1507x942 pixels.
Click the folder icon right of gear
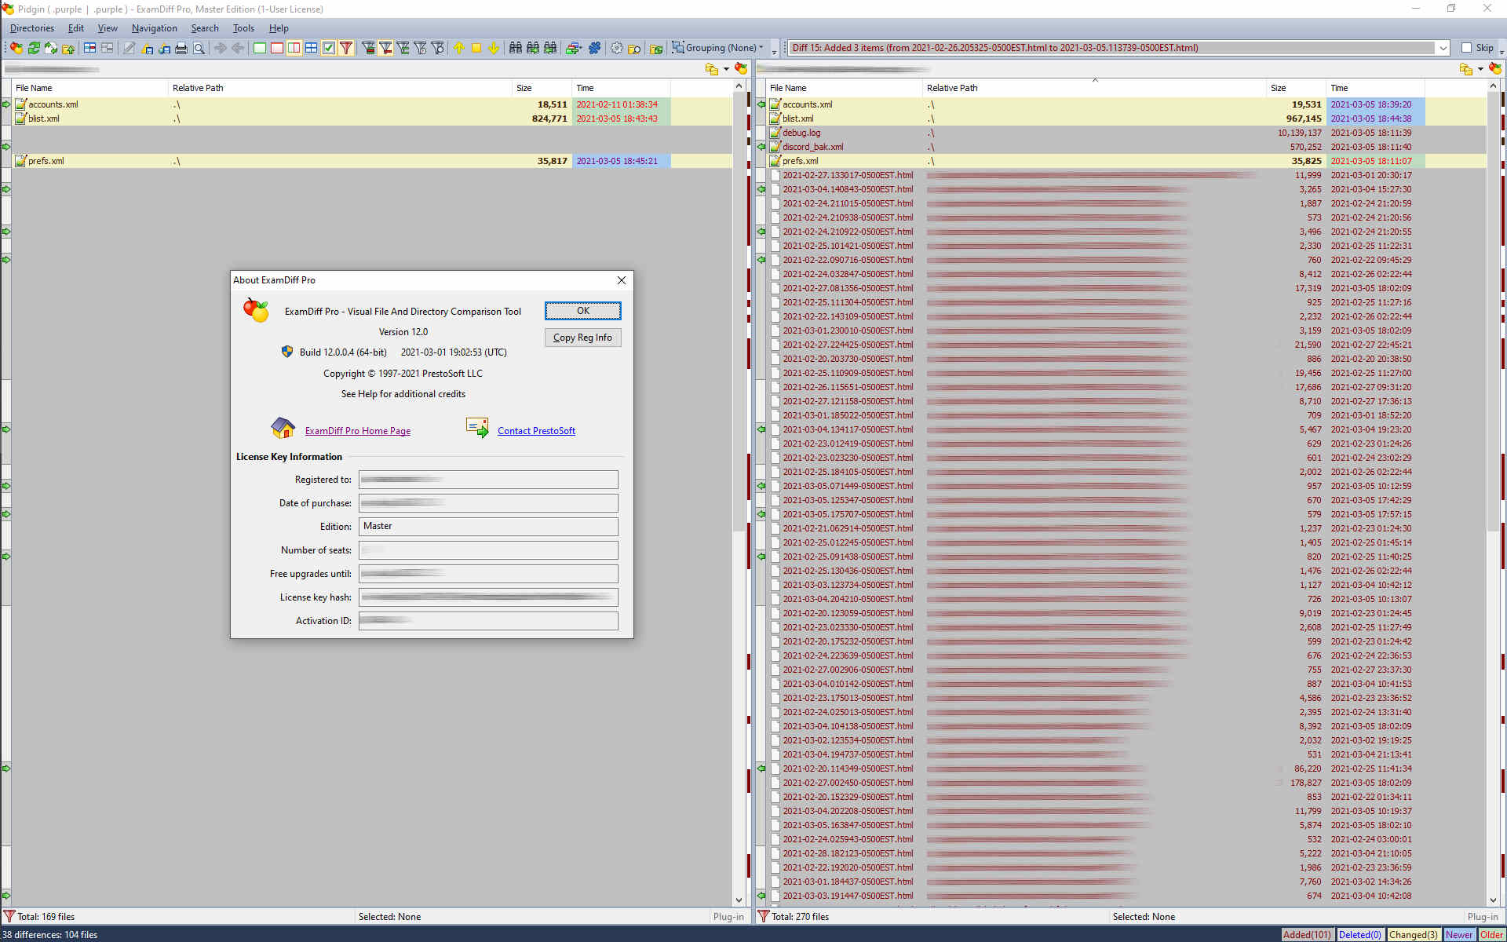tap(634, 48)
